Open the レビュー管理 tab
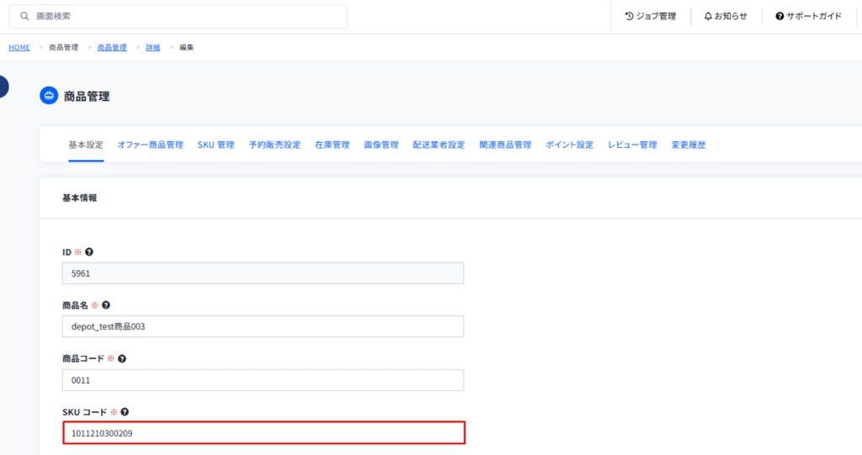Screen dimensions: 862x455 (632, 145)
